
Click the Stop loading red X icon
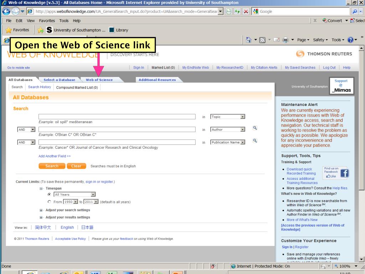pyautogui.click(x=246, y=11)
